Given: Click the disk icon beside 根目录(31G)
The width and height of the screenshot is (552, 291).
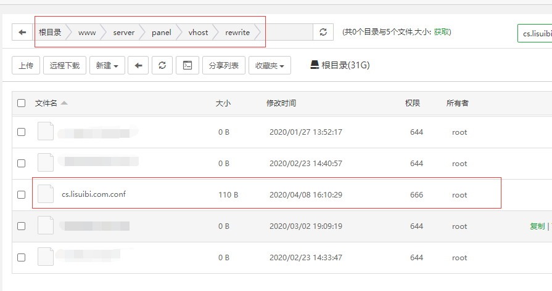Looking at the screenshot, I should [x=315, y=65].
